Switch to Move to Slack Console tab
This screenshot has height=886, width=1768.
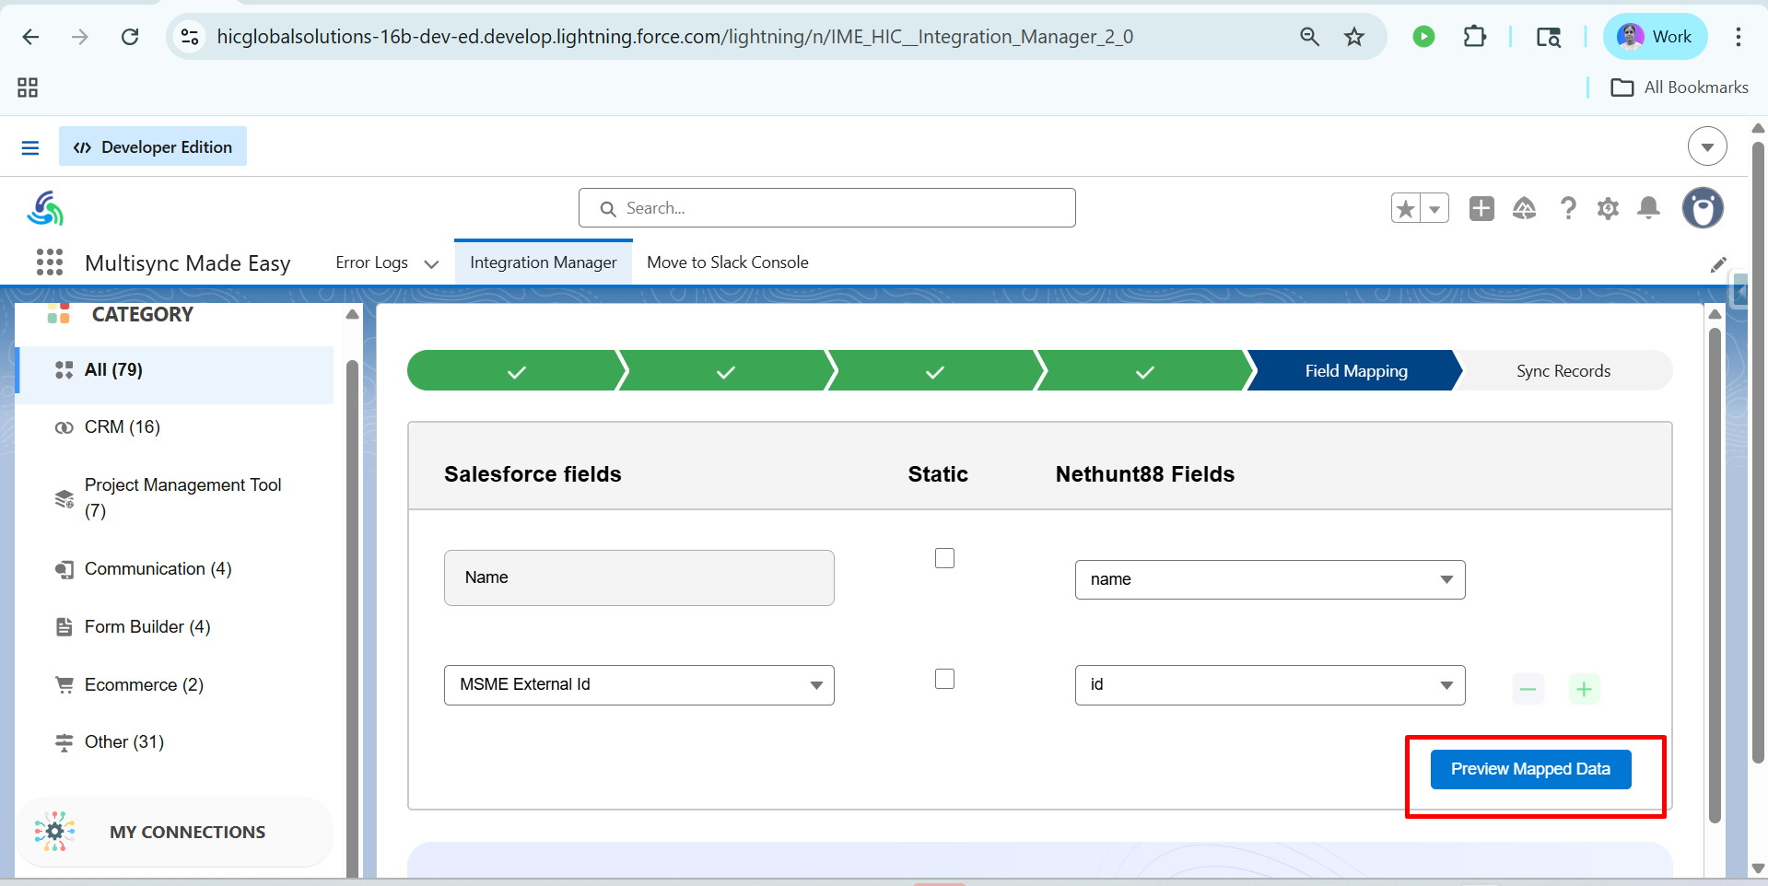coord(727,262)
